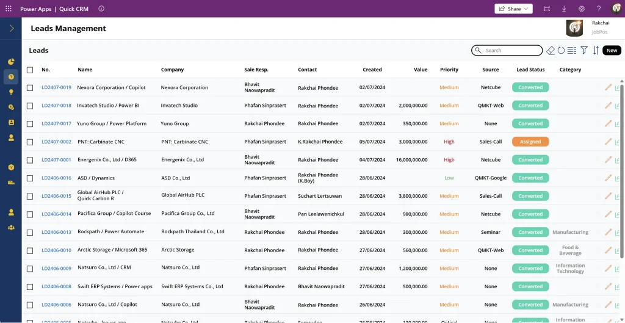Click the refresh icon in the Leads toolbar
The image size is (625, 323).
[562, 50]
